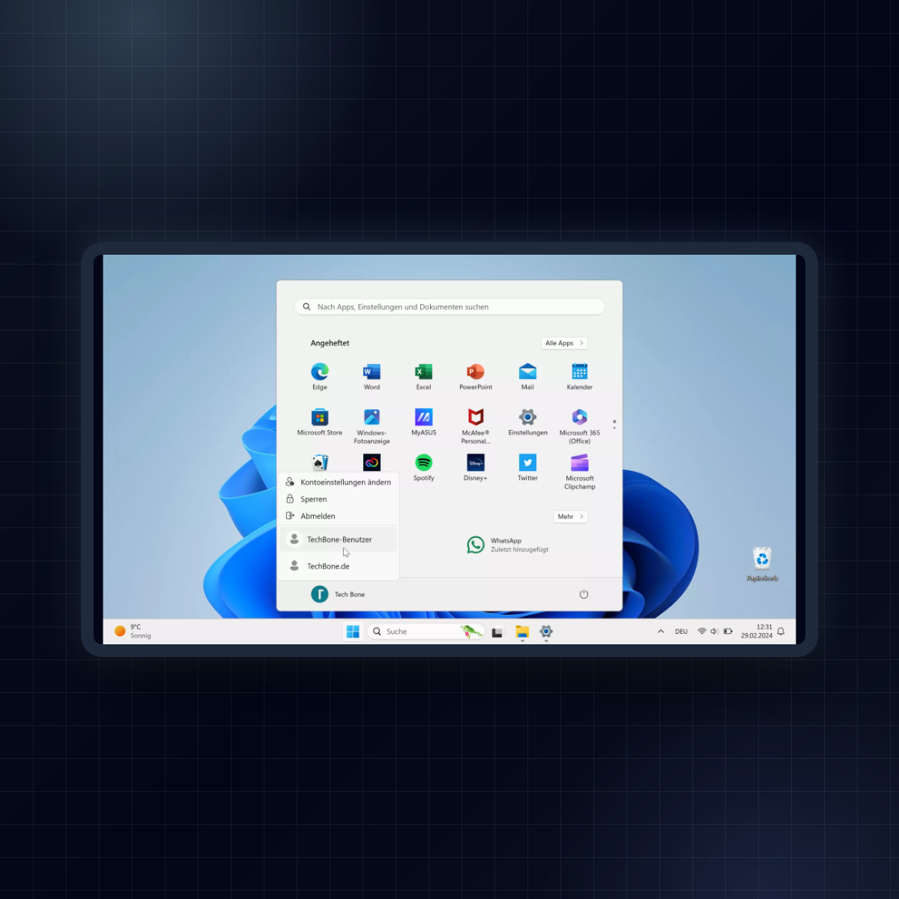Select Kontoeinstellungen ändern in account menu

[339, 482]
